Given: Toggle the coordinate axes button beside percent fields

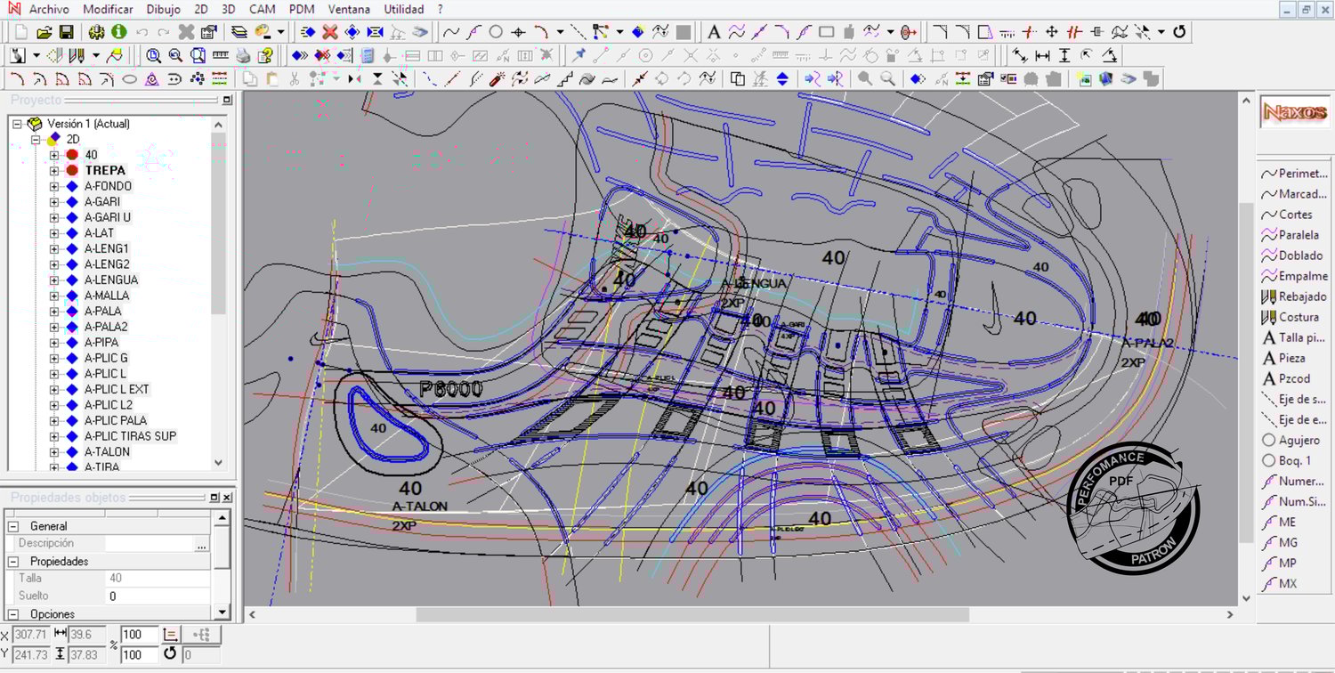Looking at the screenshot, I should [172, 635].
